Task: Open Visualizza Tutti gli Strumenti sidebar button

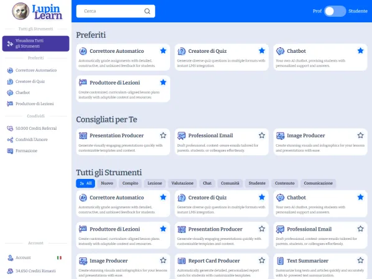Action: pos(36,43)
